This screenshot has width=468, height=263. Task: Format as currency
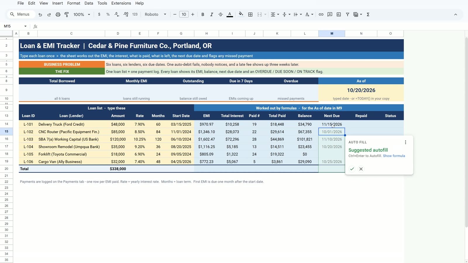(99, 14)
